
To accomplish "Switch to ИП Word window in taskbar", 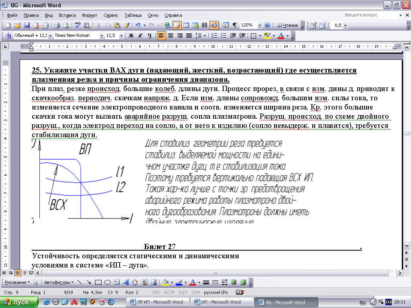I will pyautogui.click(x=222, y=302).
